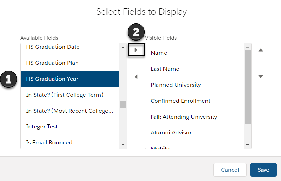Move selected field to Visible Fields arrow
281x181 pixels.
point(136,50)
